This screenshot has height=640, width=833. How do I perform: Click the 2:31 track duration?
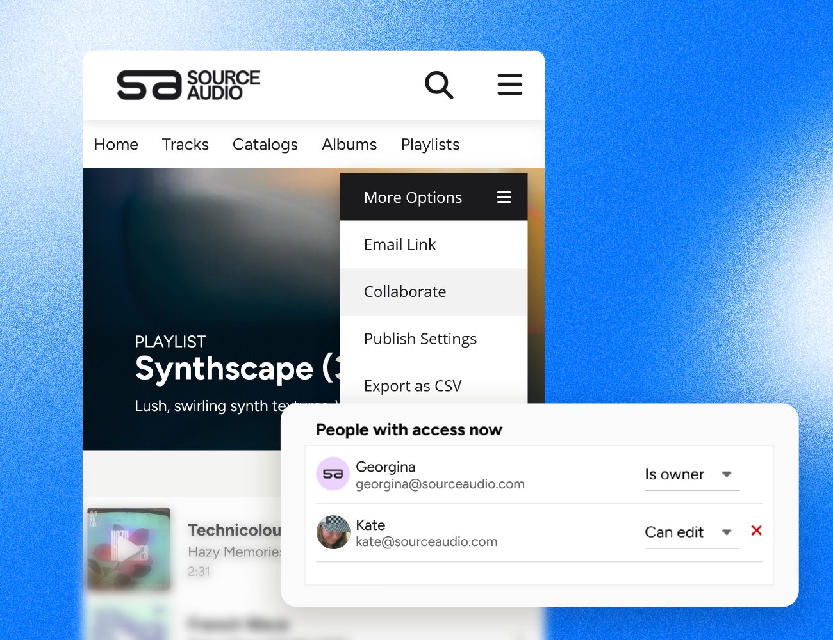pyautogui.click(x=199, y=572)
